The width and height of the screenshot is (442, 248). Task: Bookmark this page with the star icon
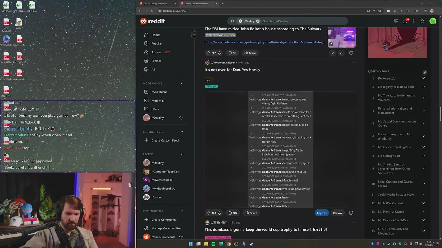point(380,11)
